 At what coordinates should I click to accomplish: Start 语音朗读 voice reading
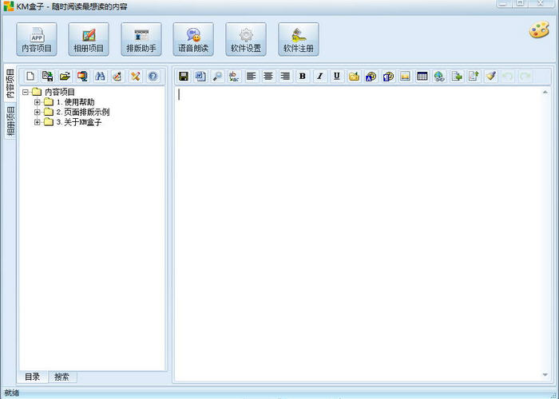[193, 39]
